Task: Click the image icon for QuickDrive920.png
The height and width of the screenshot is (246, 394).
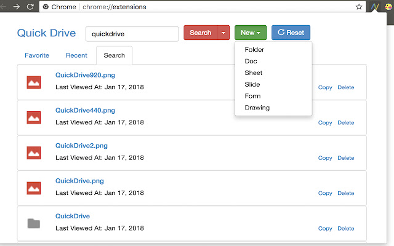Action: pos(34,82)
